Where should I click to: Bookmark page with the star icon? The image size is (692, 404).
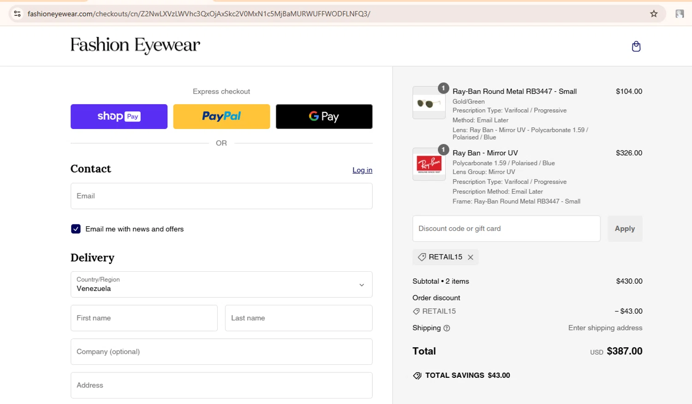(x=654, y=14)
